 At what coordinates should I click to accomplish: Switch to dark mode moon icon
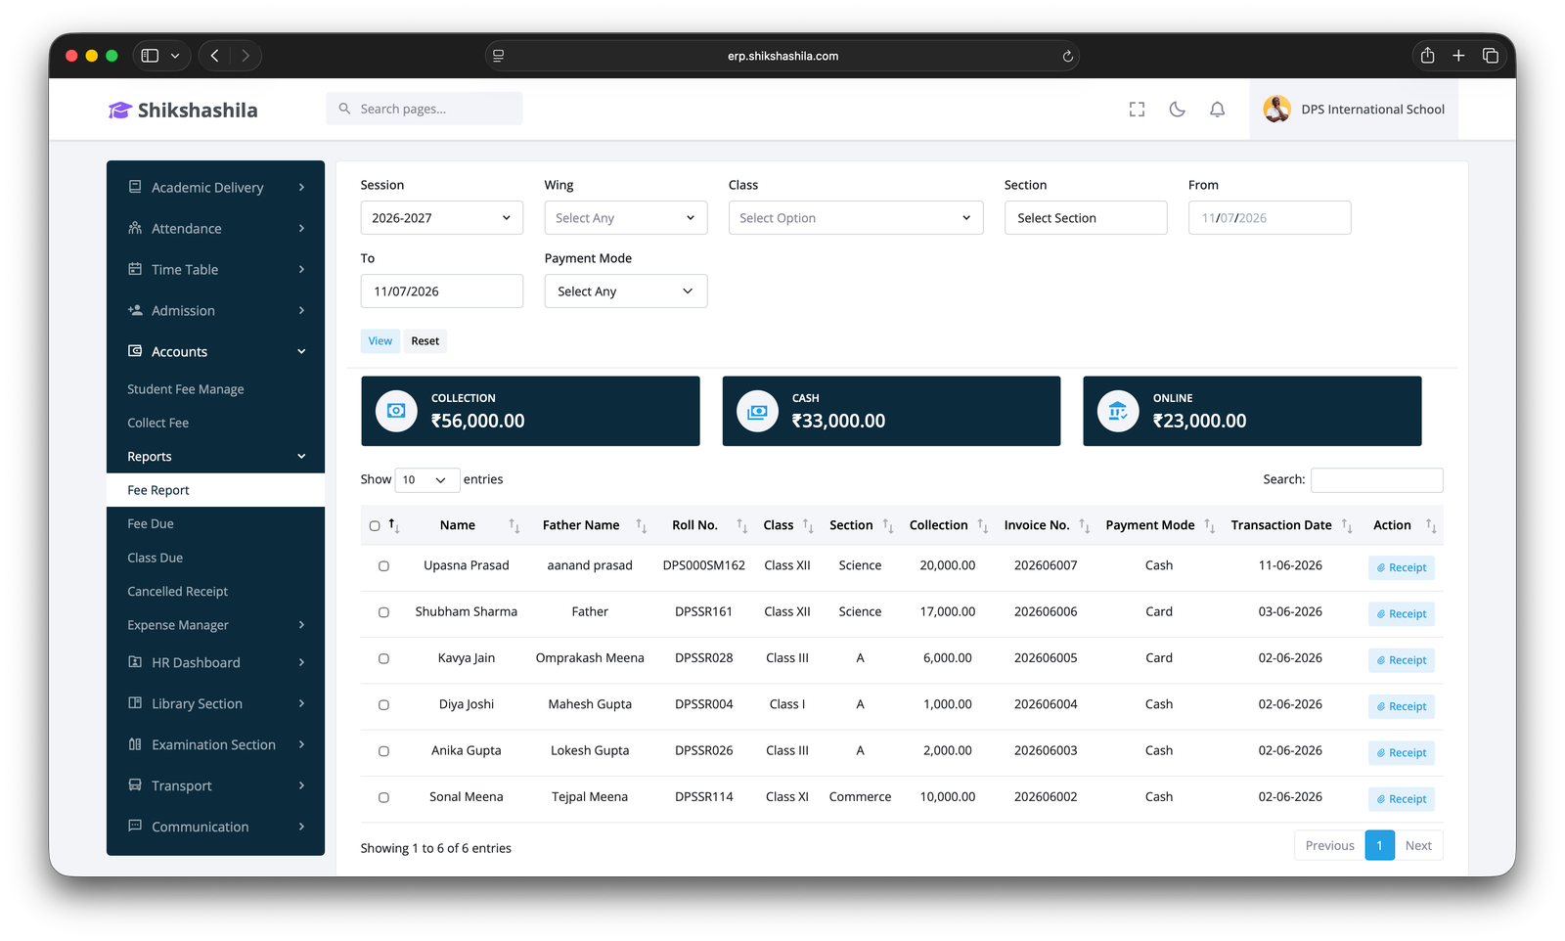[1177, 110]
